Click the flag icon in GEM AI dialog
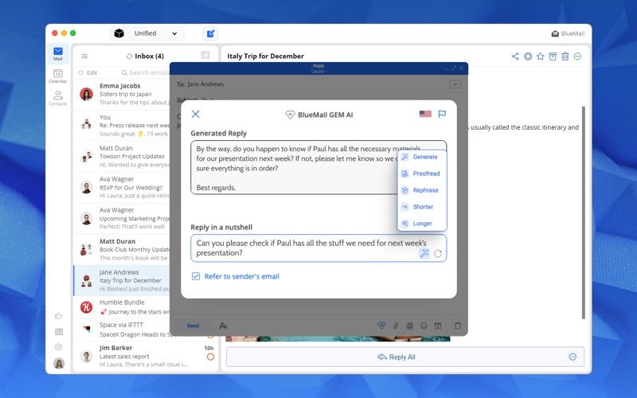Screen dimensions: 637x398 click(442, 114)
